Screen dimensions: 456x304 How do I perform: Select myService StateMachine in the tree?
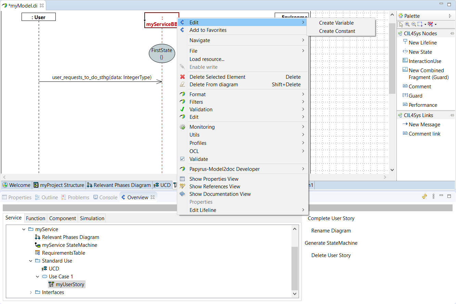pyautogui.click(x=66, y=245)
